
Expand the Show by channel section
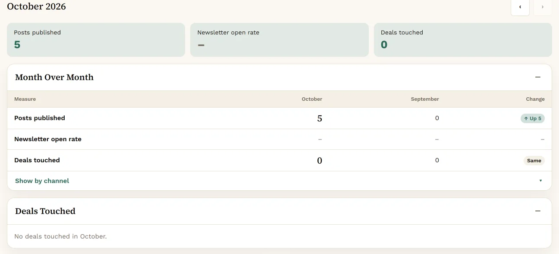coord(279,181)
